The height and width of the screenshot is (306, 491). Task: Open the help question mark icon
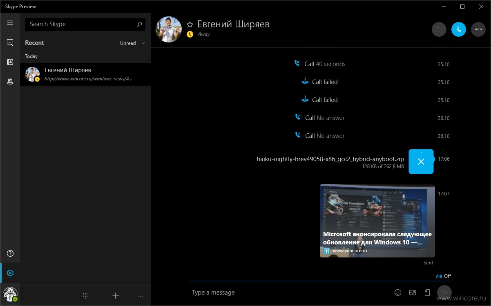pos(10,253)
